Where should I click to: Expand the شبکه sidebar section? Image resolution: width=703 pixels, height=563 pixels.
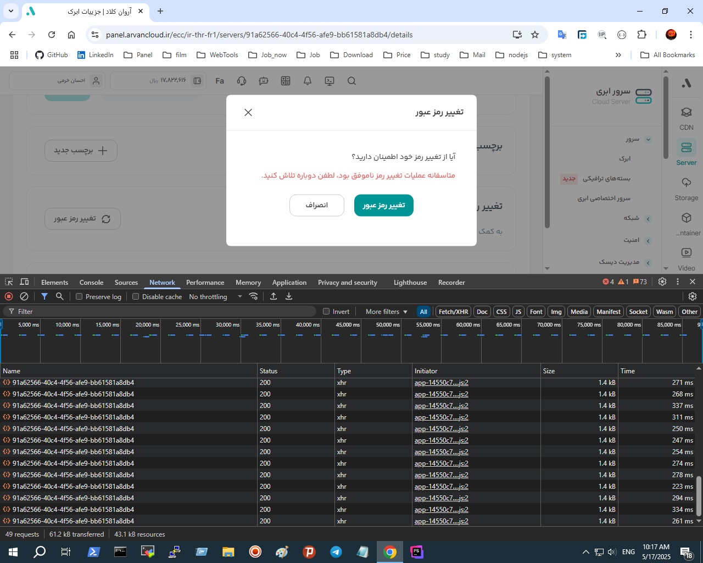tap(648, 218)
